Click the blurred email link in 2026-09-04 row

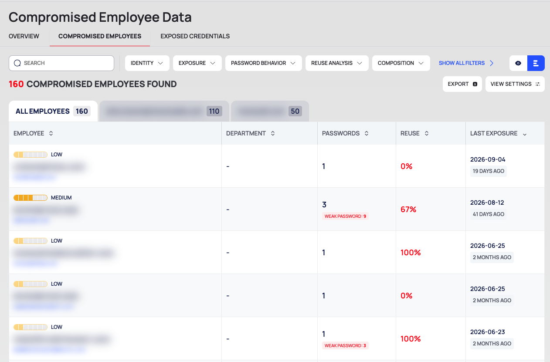click(x=35, y=177)
